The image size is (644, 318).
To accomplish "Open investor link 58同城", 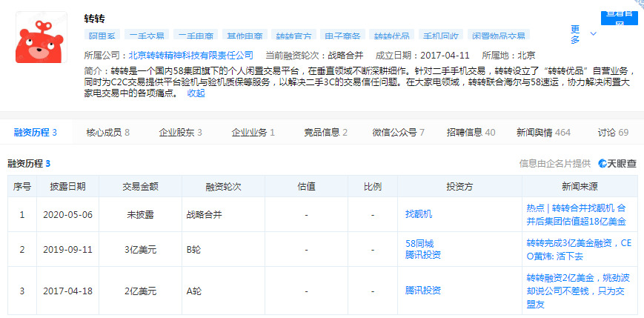I will [419, 244].
